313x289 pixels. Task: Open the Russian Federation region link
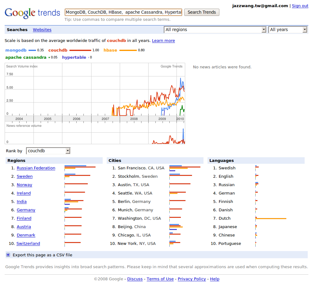[x=36, y=168]
